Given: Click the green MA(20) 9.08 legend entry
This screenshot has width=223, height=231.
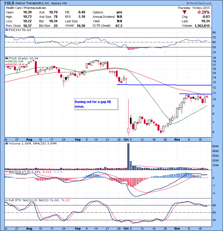Looking at the screenshot, I should coord(14,62).
